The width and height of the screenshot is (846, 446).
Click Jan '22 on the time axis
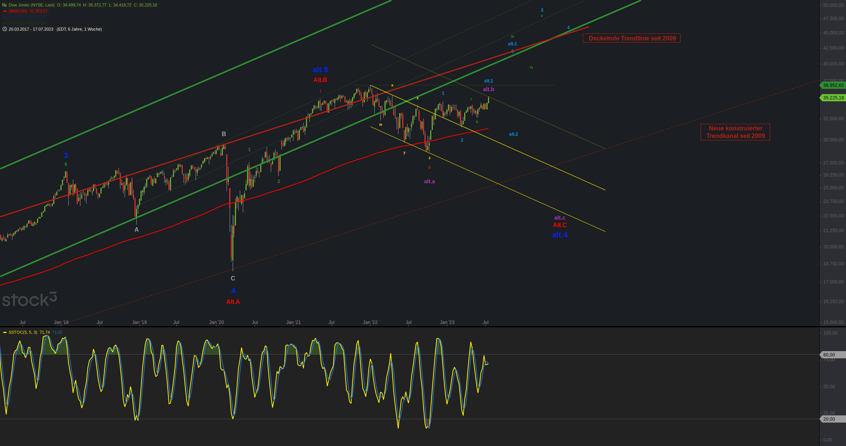370,322
